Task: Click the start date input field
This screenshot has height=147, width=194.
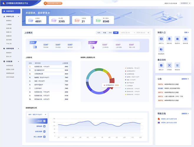Action: tap(126, 33)
